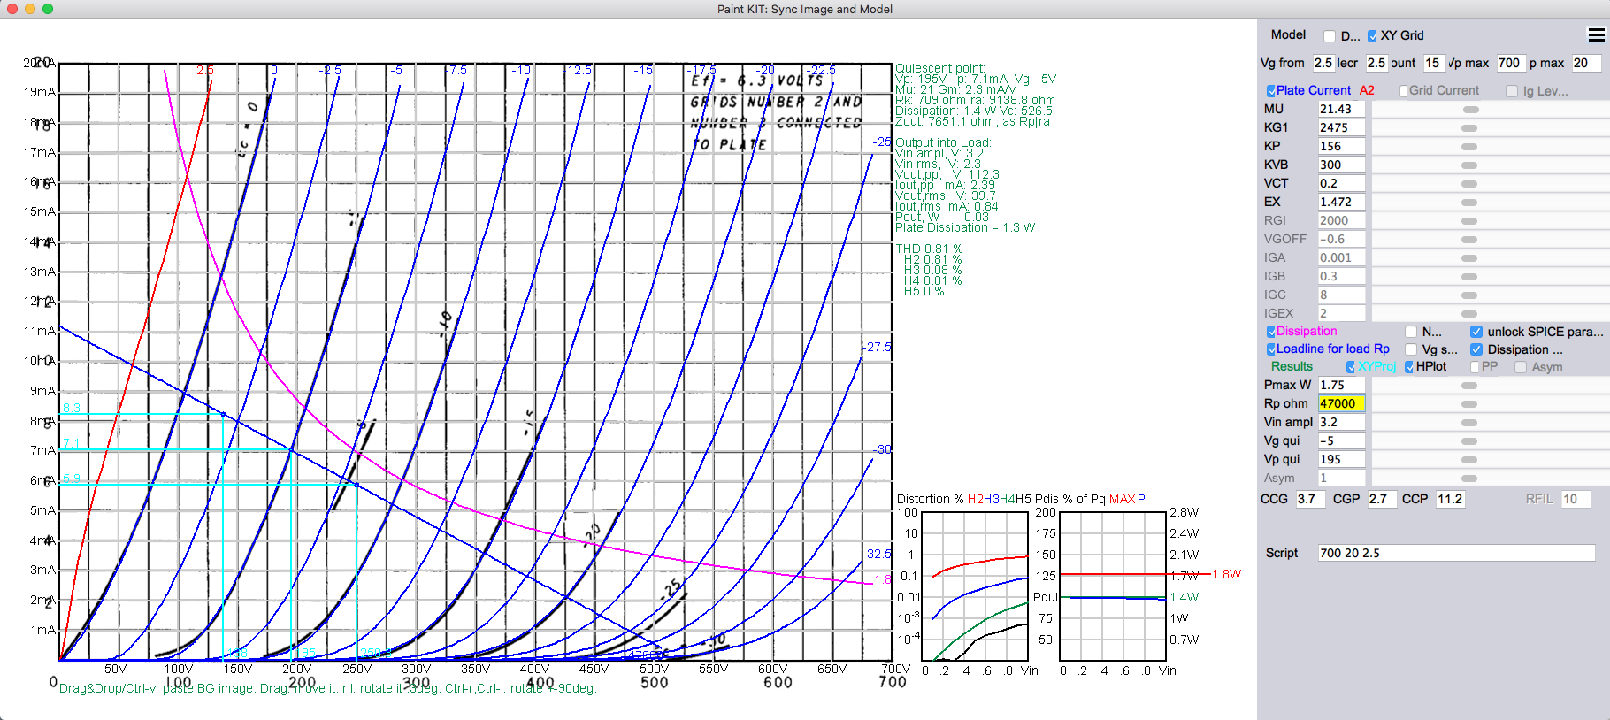This screenshot has width=1610, height=720.
Task: Click the Pmax W field 1.75
Action: click(x=1341, y=385)
